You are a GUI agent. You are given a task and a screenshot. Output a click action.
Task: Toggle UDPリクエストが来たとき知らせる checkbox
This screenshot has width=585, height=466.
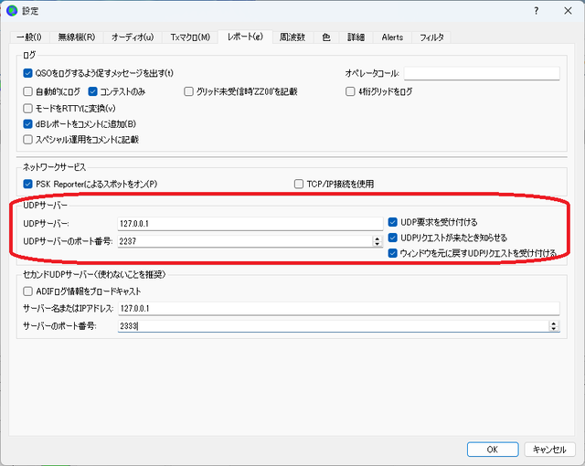392,238
